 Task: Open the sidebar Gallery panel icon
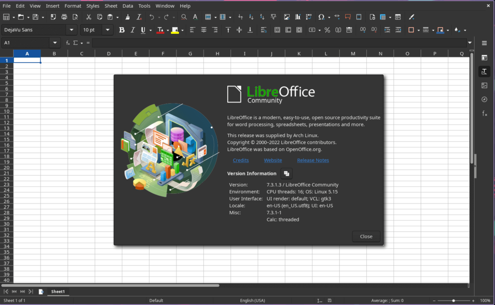click(x=484, y=85)
